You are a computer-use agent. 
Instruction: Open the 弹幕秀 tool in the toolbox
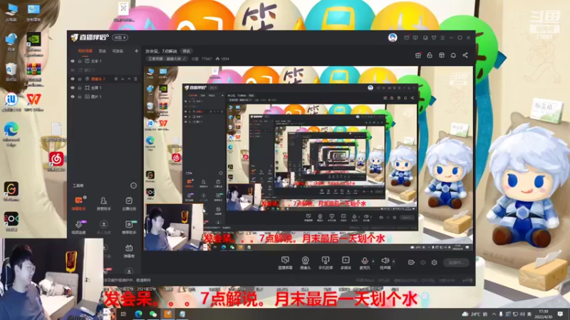(x=129, y=251)
